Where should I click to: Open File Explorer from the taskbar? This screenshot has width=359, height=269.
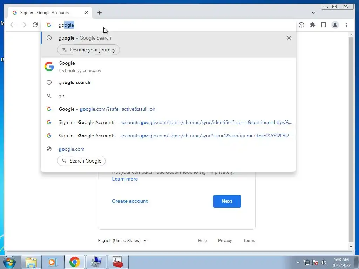point(31,262)
